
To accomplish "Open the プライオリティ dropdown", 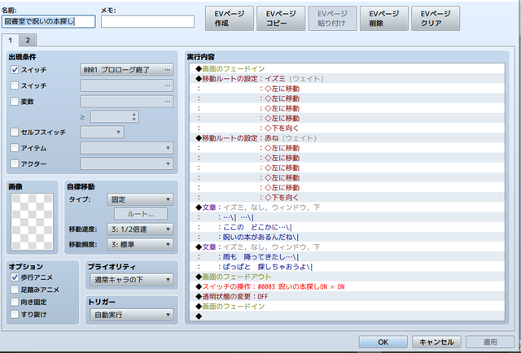I will [x=132, y=280].
